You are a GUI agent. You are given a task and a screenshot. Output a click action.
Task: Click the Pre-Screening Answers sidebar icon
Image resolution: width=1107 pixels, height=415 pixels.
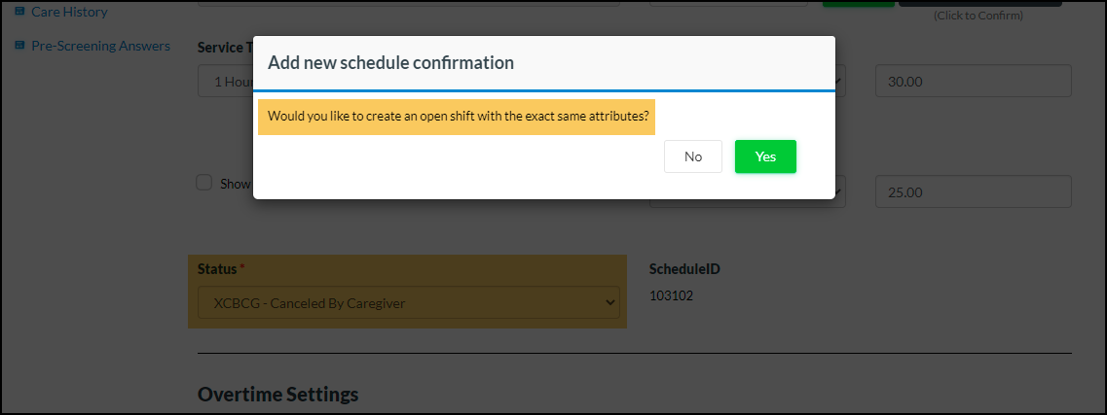point(19,46)
